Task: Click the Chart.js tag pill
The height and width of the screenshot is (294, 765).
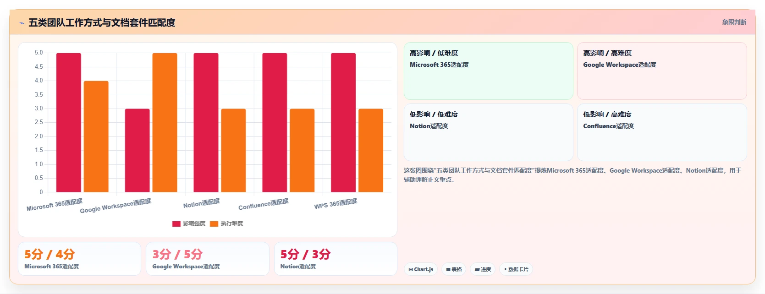Action: [x=421, y=269]
